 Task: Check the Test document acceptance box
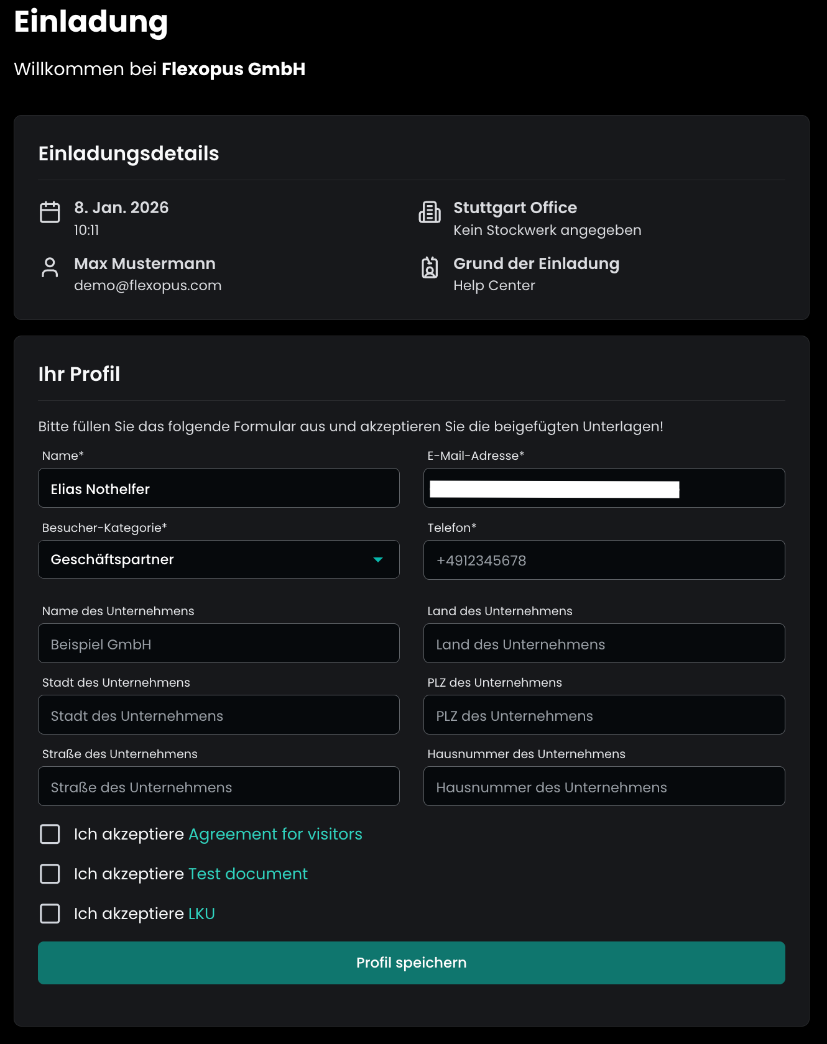pyautogui.click(x=50, y=874)
